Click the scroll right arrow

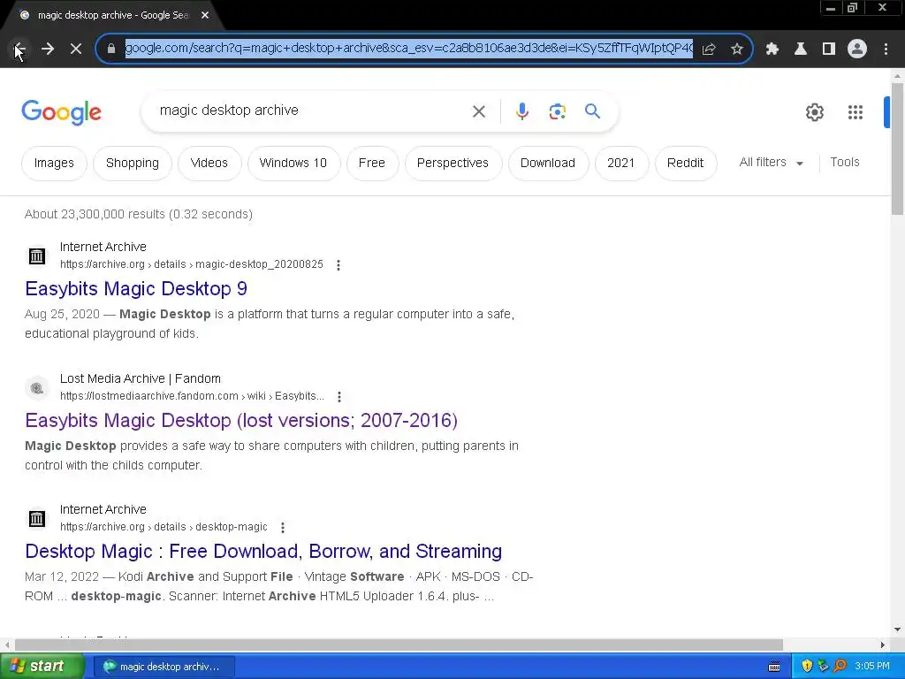point(883,645)
